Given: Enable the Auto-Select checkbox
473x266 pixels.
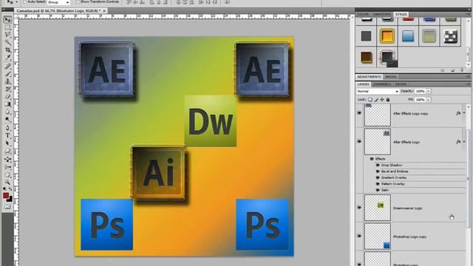Looking at the screenshot, I should [x=25, y=1].
